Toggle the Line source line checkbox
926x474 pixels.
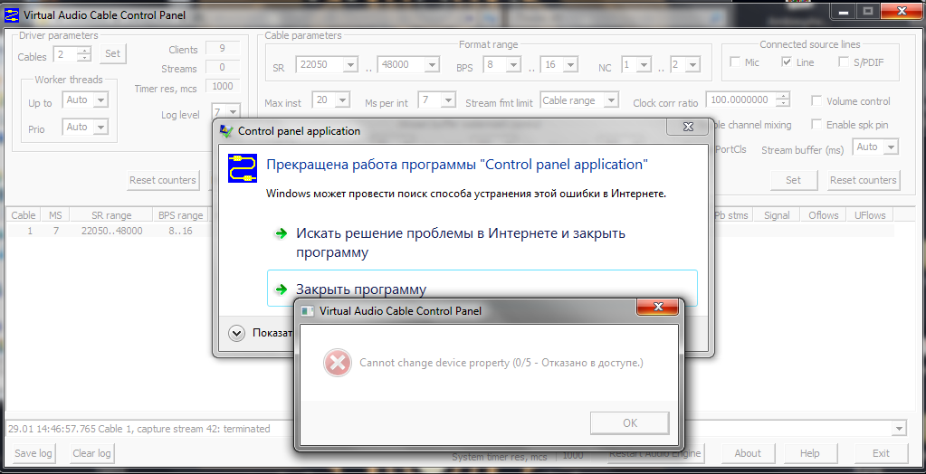pyautogui.click(x=787, y=62)
